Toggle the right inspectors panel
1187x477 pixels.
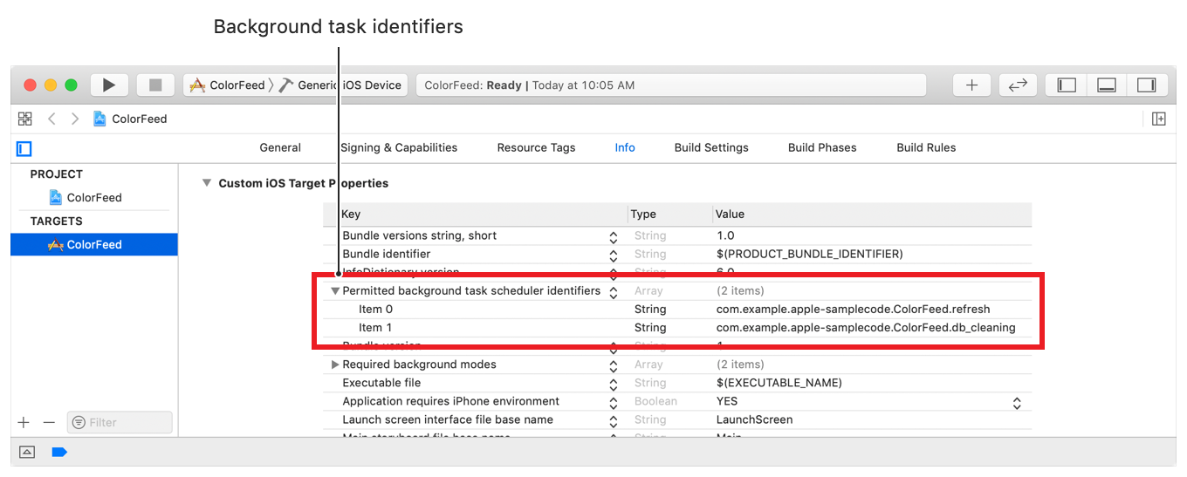(1147, 85)
